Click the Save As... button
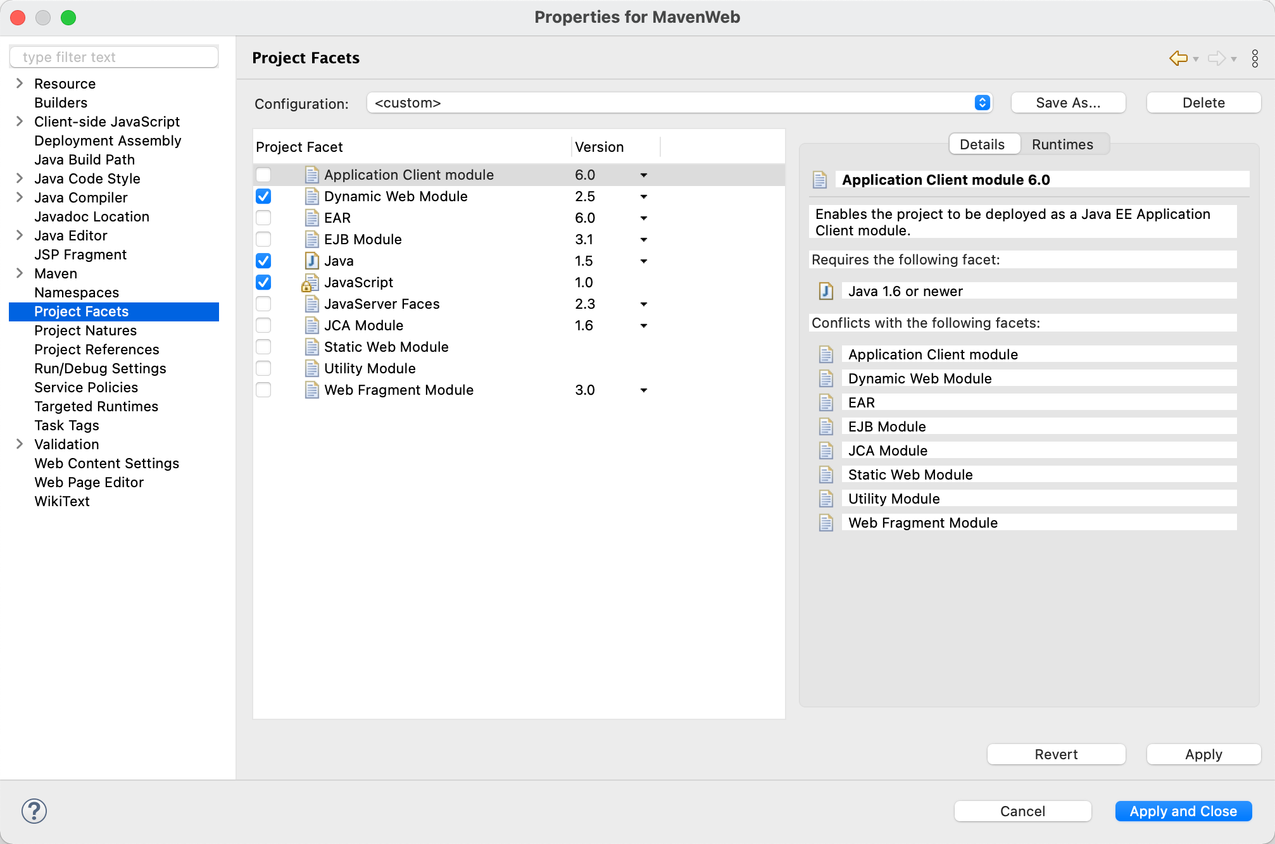Screen dimensions: 1275x844 click(1068, 103)
